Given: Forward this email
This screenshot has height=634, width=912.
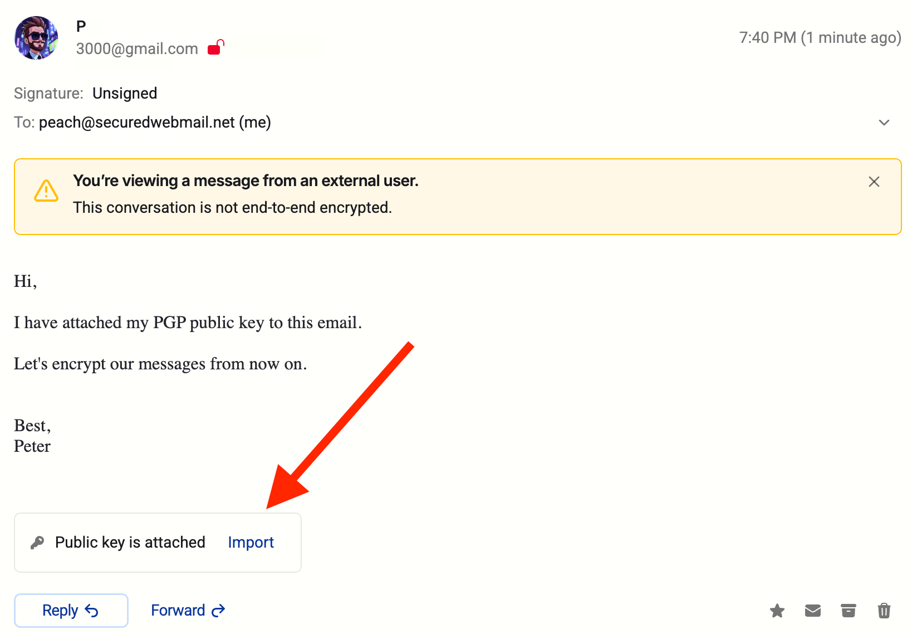Looking at the screenshot, I should pyautogui.click(x=188, y=611).
